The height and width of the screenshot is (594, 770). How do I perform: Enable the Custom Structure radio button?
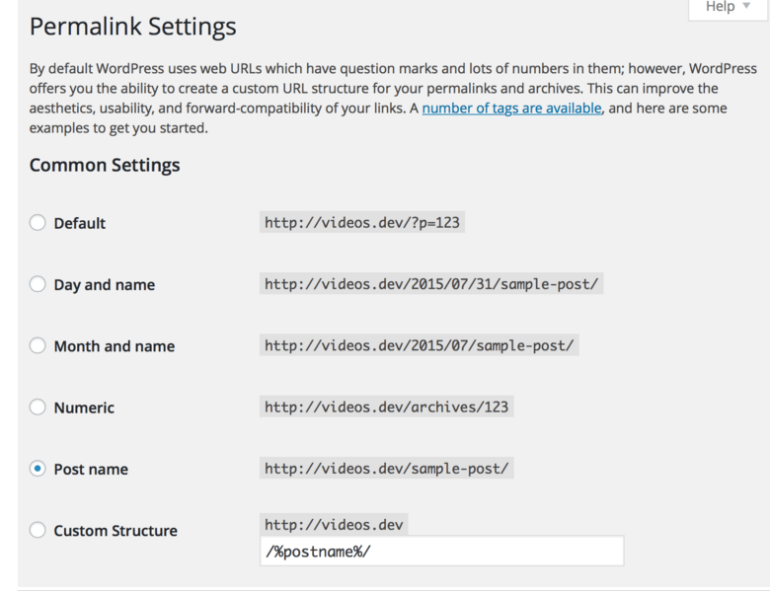38,530
